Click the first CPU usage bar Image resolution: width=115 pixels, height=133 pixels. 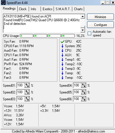[x=27, y=36]
